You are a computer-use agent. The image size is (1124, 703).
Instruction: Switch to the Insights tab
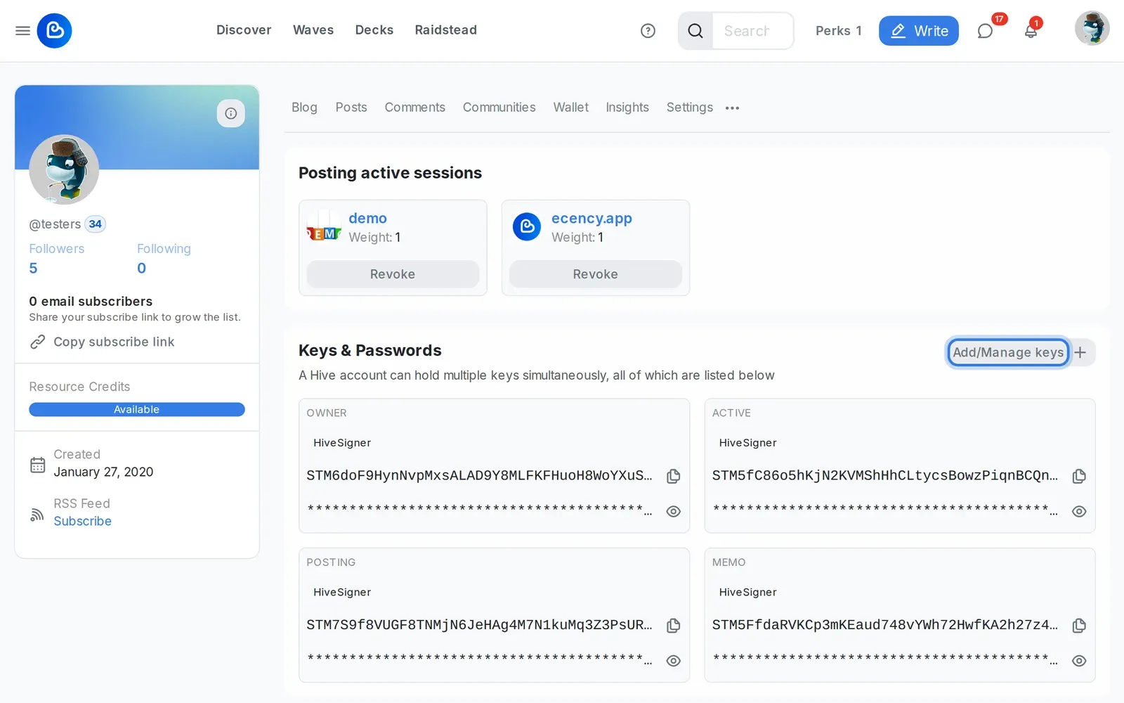[x=627, y=107]
